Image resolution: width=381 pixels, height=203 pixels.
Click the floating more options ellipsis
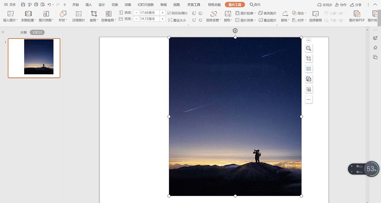[x=309, y=99]
